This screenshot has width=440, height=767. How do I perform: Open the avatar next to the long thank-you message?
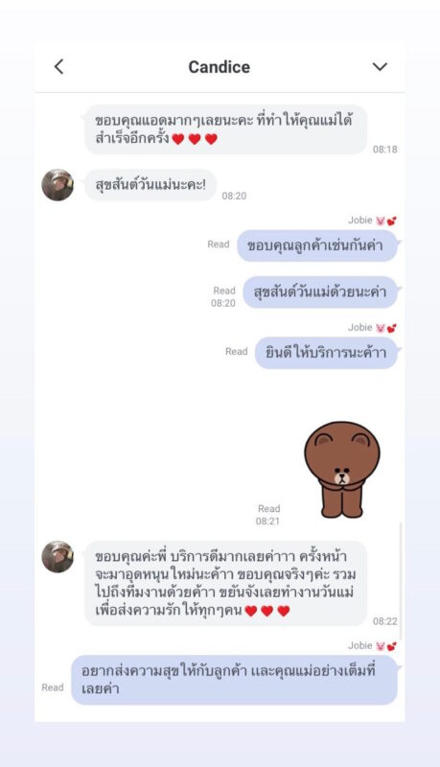click(x=58, y=557)
